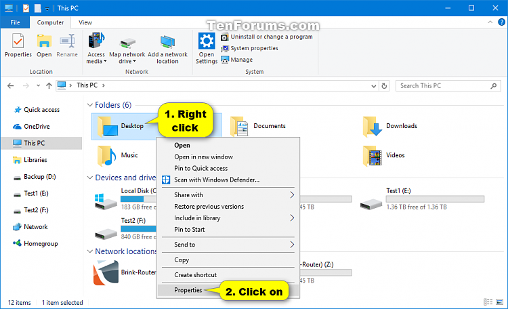Click the Help question mark icon
Screen dimensions: 508x309
tap(501, 22)
